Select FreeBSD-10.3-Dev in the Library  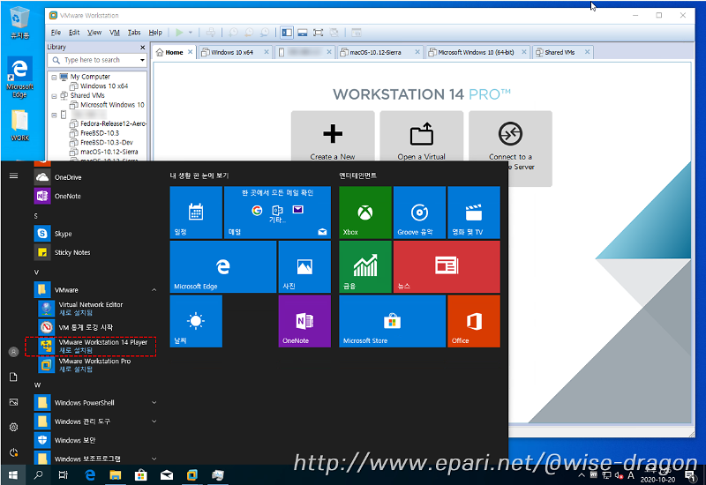pyautogui.click(x=101, y=142)
